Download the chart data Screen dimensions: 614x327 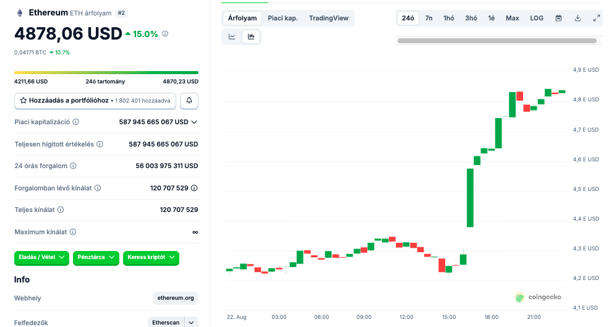pos(578,18)
